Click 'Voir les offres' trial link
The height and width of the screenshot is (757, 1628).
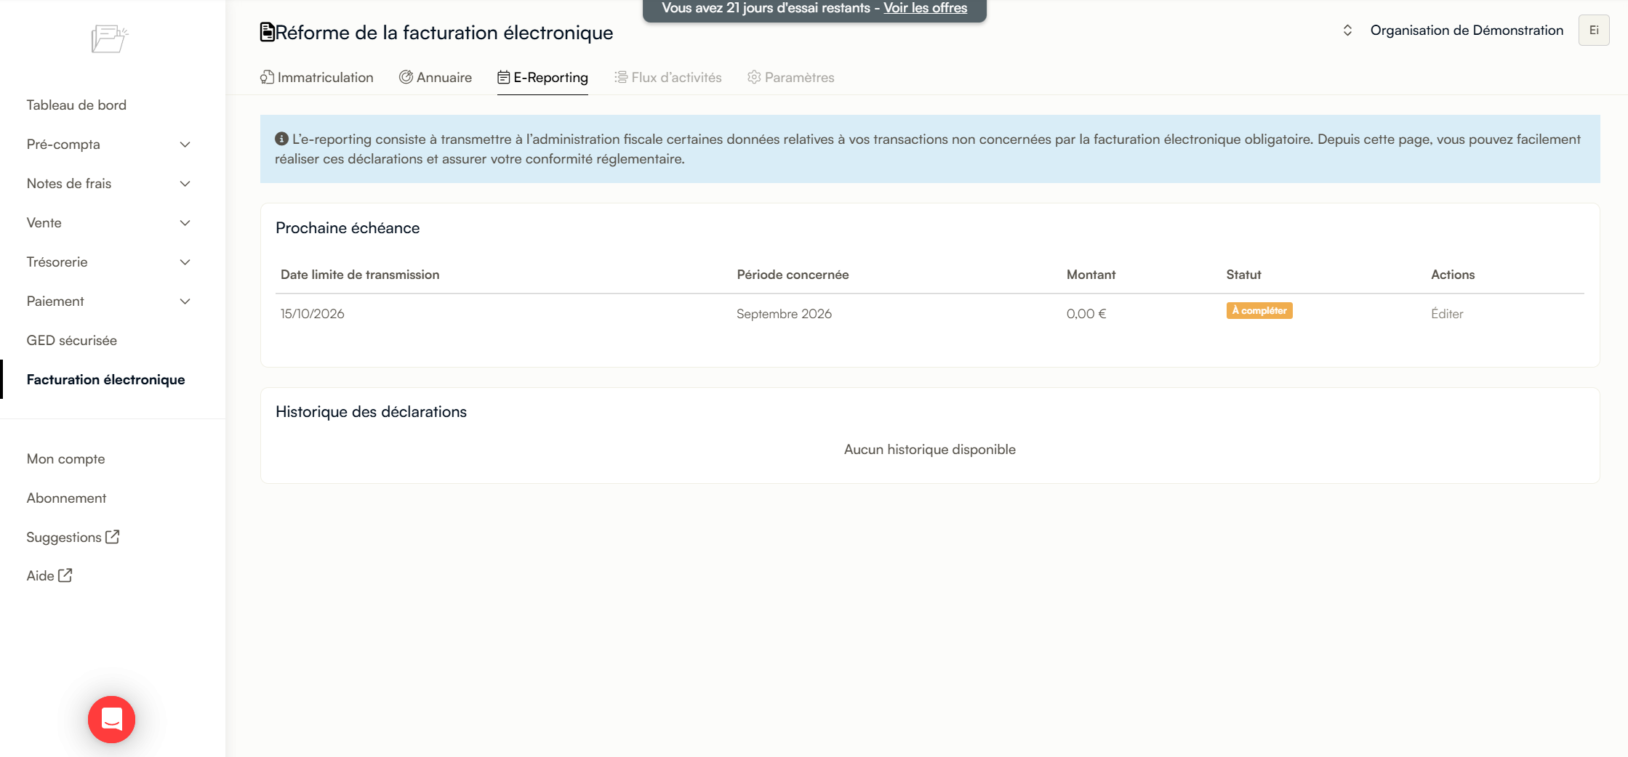point(925,8)
